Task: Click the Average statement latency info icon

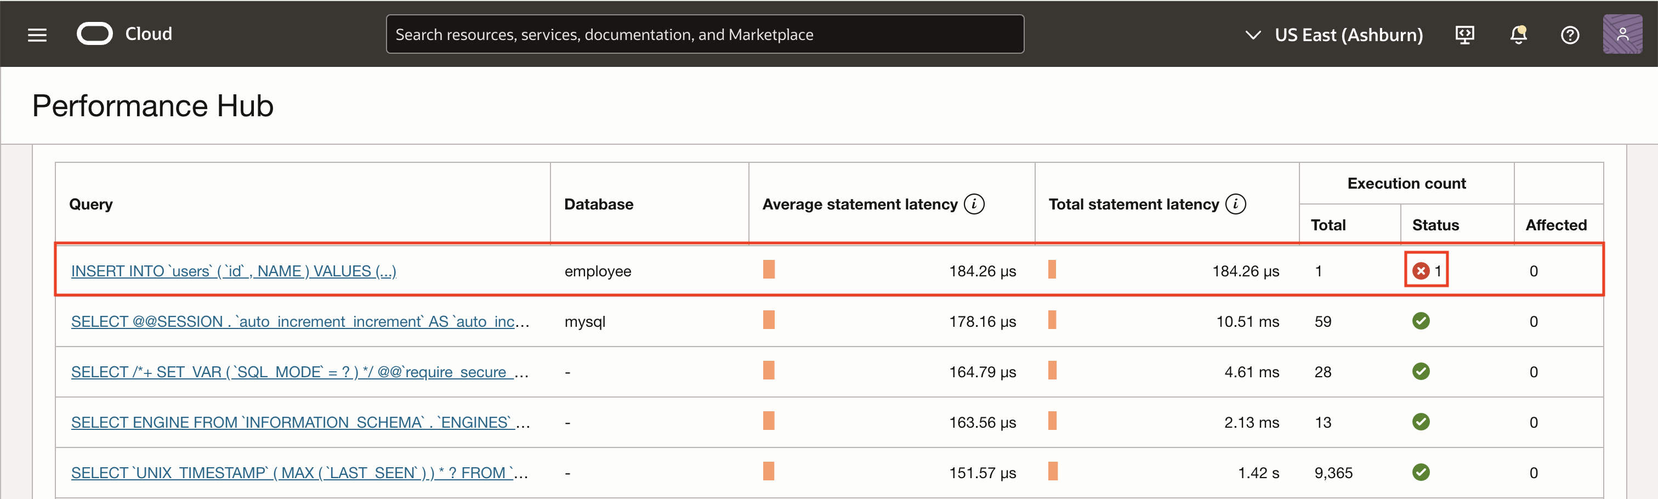Action: (x=974, y=203)
